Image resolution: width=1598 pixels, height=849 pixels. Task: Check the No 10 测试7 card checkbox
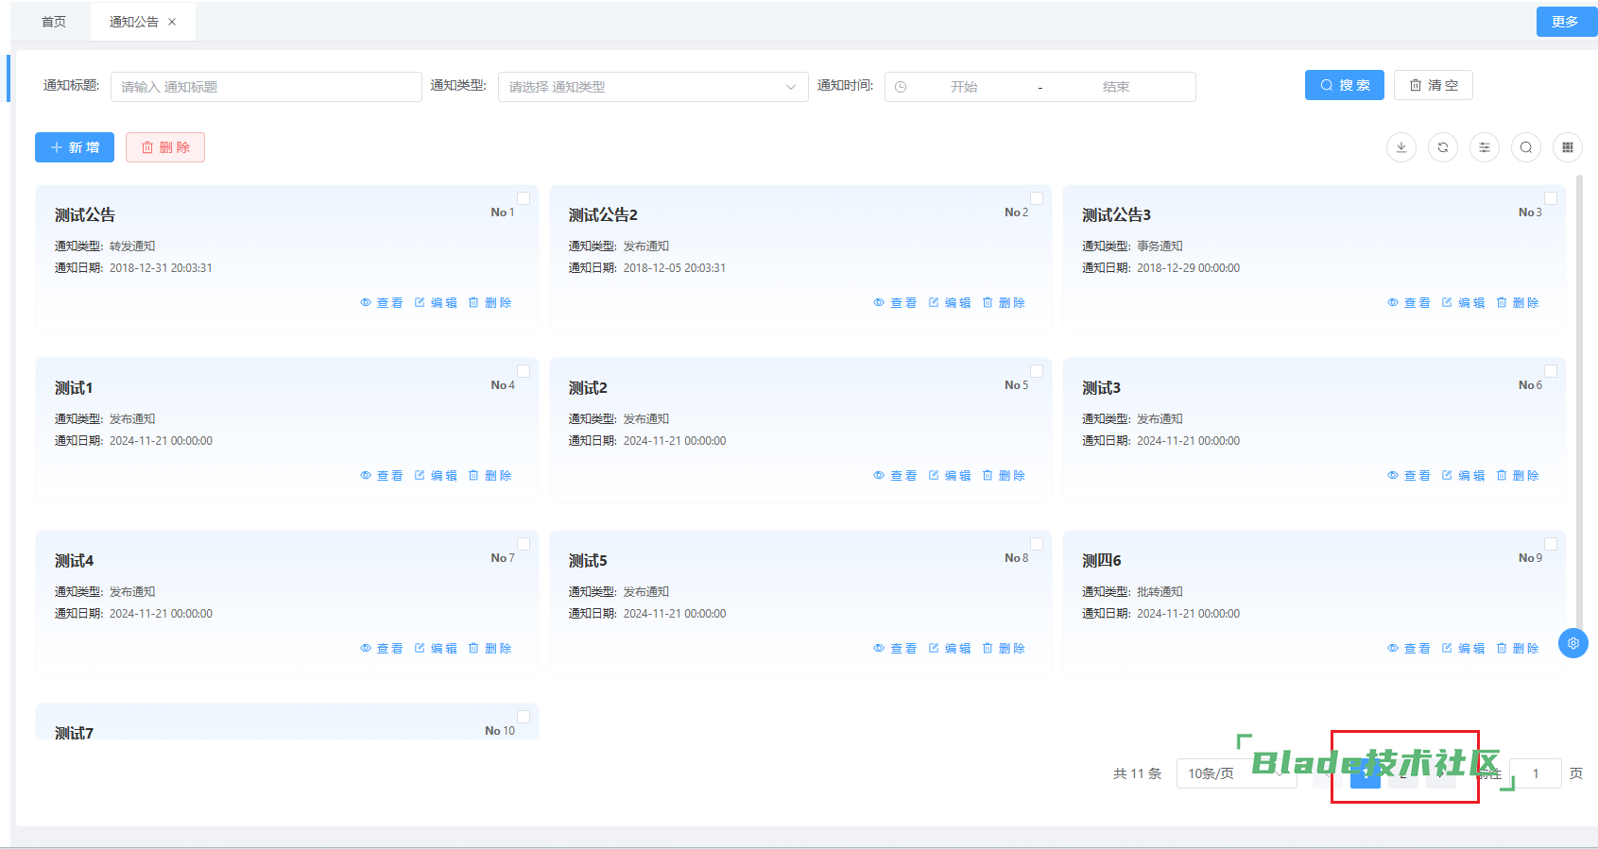coord(524,717)
